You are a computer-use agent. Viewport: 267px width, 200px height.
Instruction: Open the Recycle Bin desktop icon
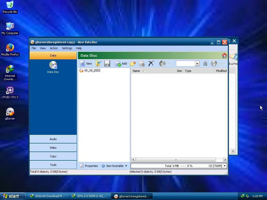click(x=10, y=7)
